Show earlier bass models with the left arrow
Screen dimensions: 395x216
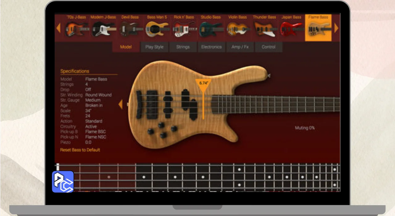point(58,28)
